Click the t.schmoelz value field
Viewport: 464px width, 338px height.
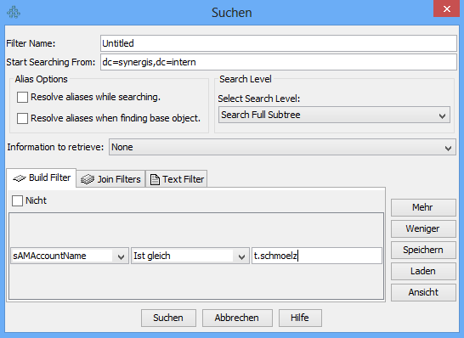click(x=317, y=256)
